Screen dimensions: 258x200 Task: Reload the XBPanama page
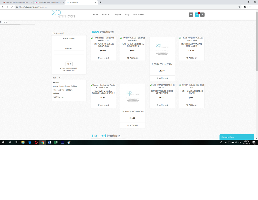click(11, 7)
